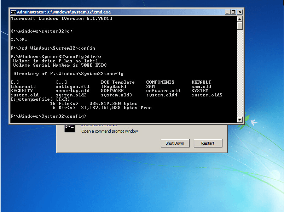Click the system.old4 file entry
This screenshot has width=284, height=212.
click(x=162, y=95)
